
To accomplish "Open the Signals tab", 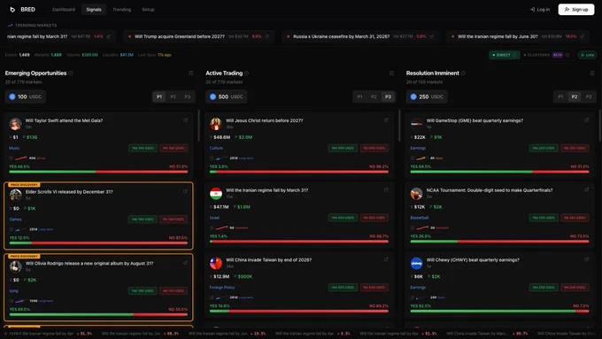I will [94, 10].
